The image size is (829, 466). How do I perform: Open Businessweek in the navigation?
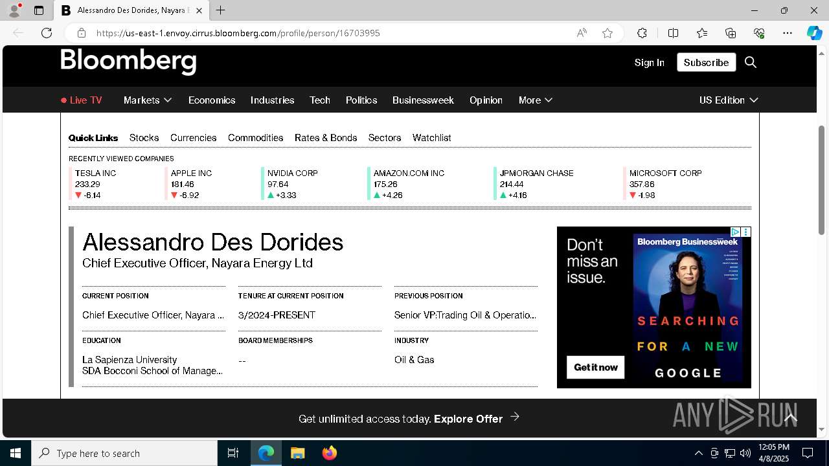click(423, 100)
